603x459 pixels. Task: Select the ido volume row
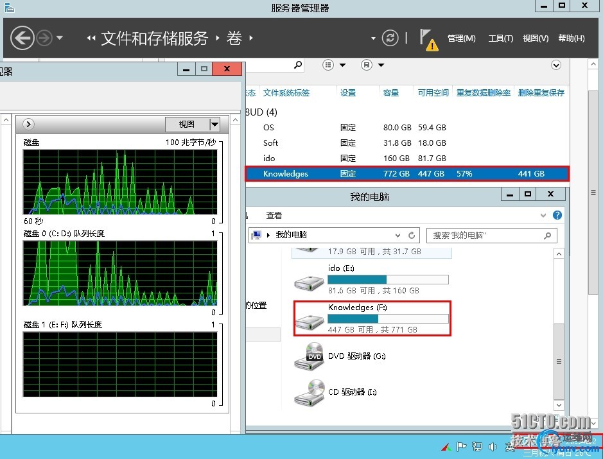[x=407, y=158]
